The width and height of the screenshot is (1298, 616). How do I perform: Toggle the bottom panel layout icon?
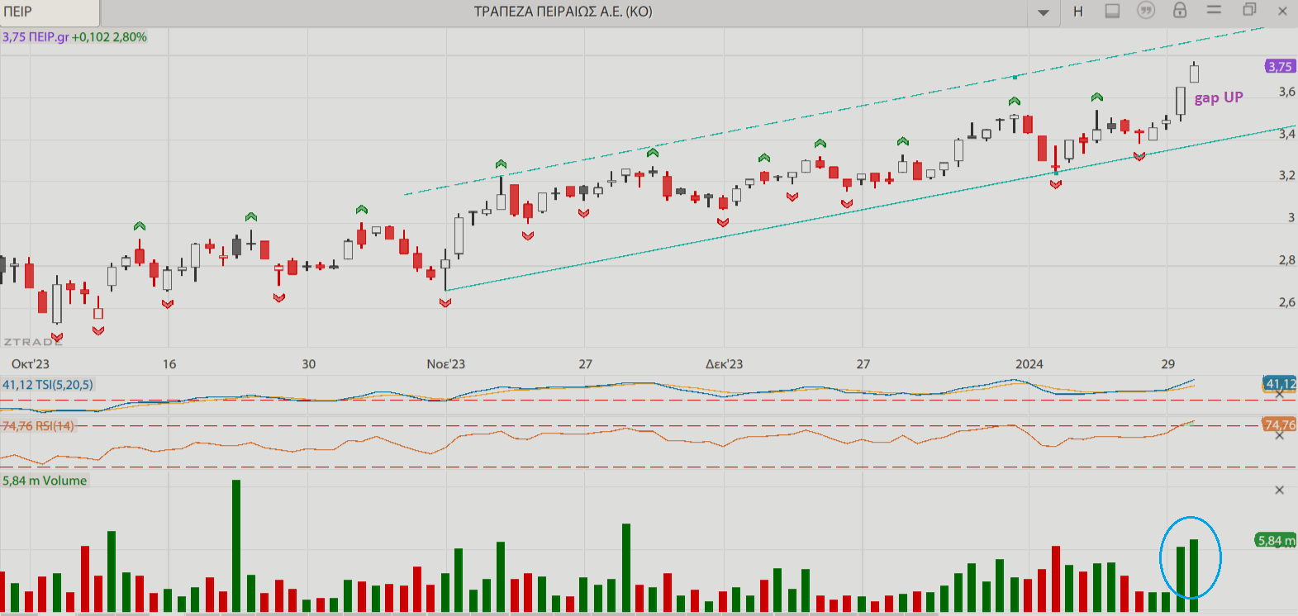[1112, 11]
